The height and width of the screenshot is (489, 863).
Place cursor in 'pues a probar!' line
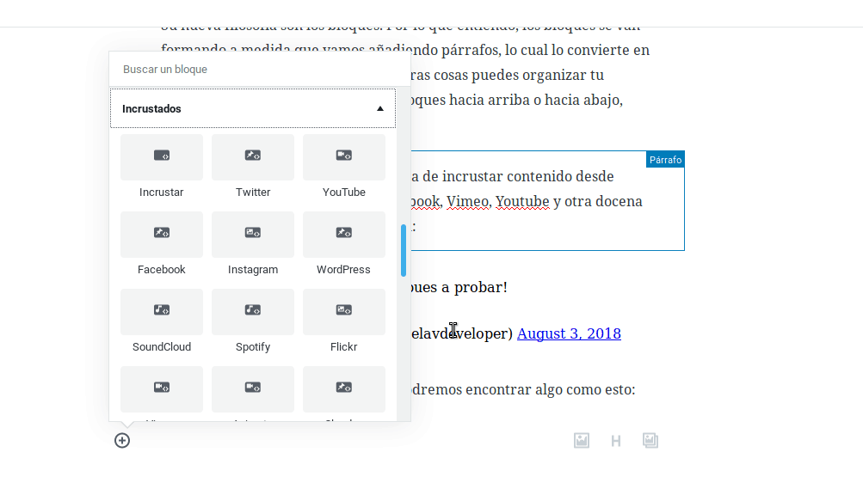coord(459,287)
